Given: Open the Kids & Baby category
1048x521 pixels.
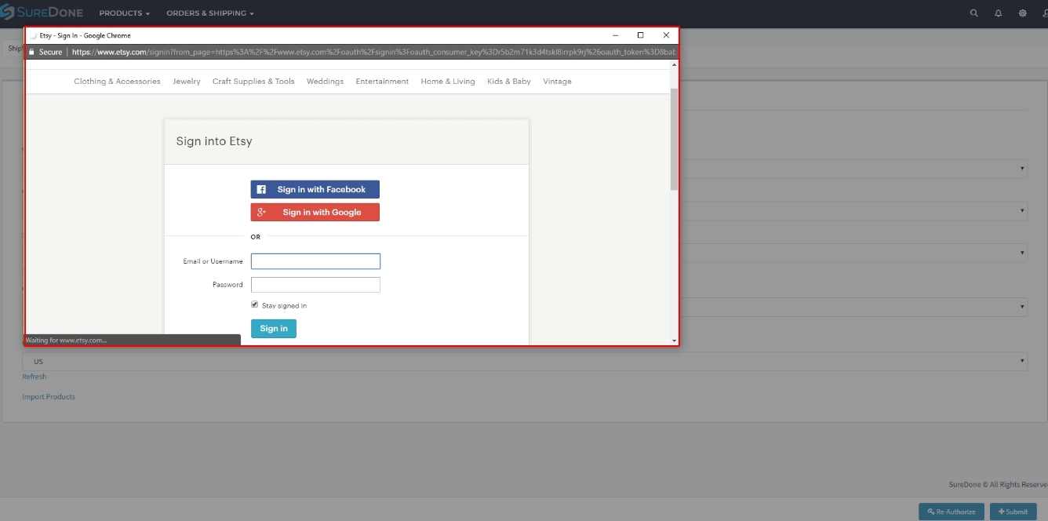Looking at the screenshot, I should pyautogui.click(x=509, y=82).
